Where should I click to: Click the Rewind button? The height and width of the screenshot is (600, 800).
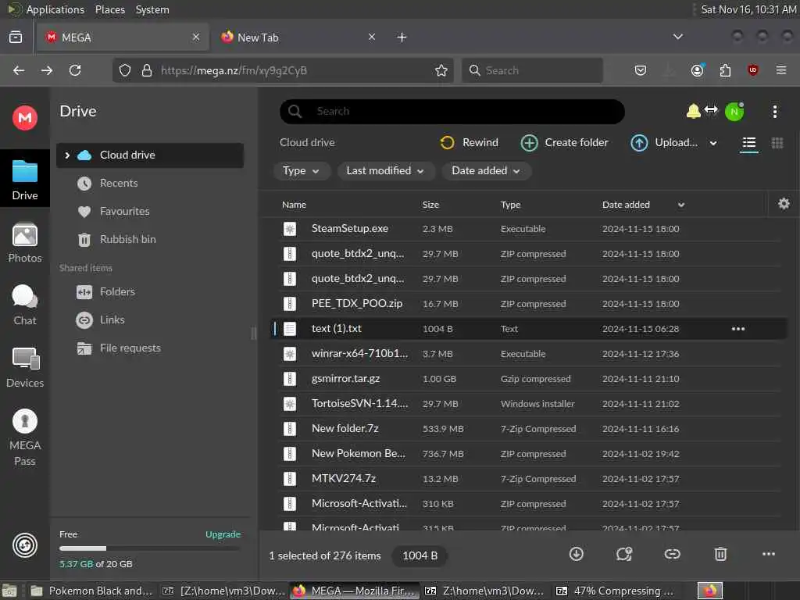[469, 143]
